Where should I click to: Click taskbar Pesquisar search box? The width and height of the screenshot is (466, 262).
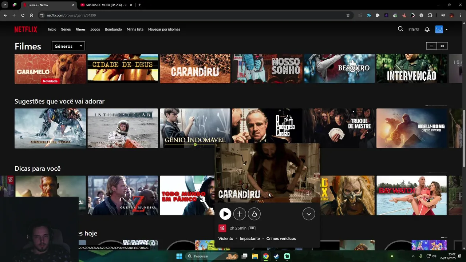click(x=212, y=256)
